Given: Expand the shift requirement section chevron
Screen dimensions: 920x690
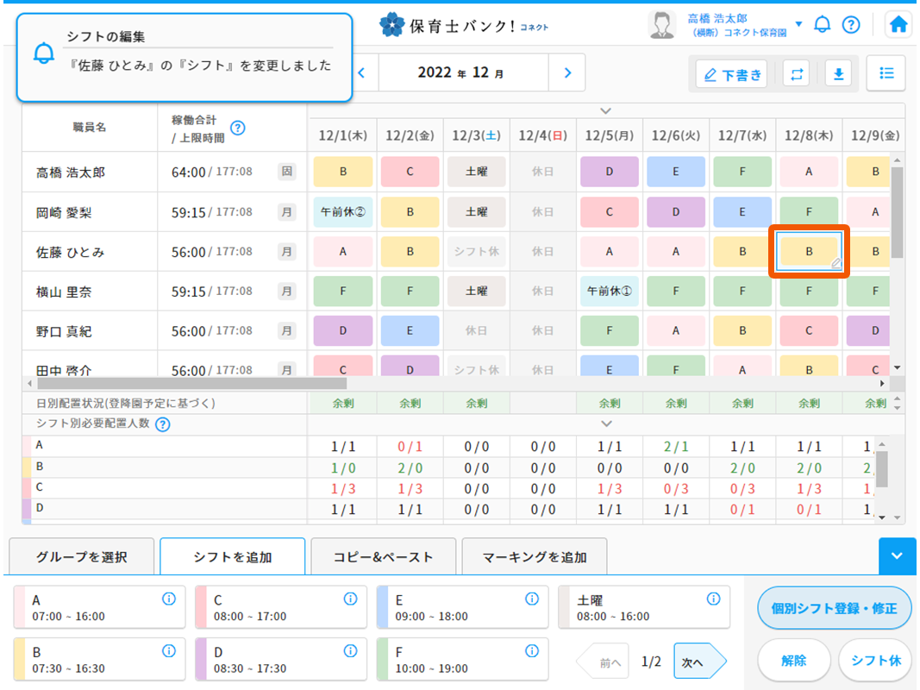Looking at the screenshot, I should coord(606,423).
